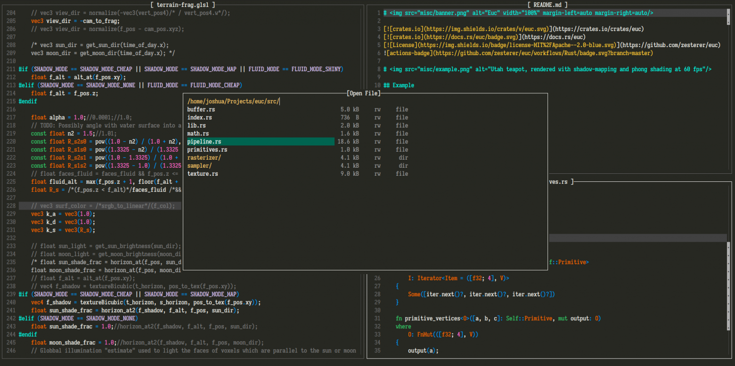This screenshot has width=735, height=366.
Task: Click line number 211 in terrain-frag.glsl
Action: coord(10,69)
